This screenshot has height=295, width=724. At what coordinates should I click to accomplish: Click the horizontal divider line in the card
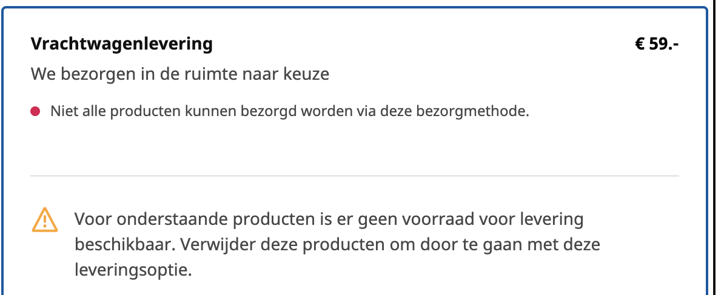coord(355,176)
